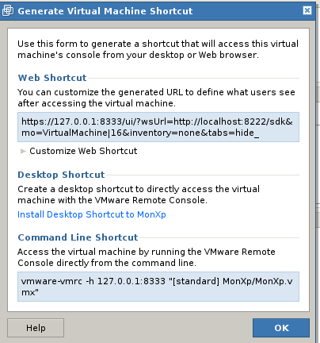Click the OK button
Screen dimensions: 320x343
tap(281, 328)
